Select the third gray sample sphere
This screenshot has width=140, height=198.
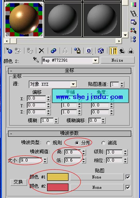(x=102, y=20)
